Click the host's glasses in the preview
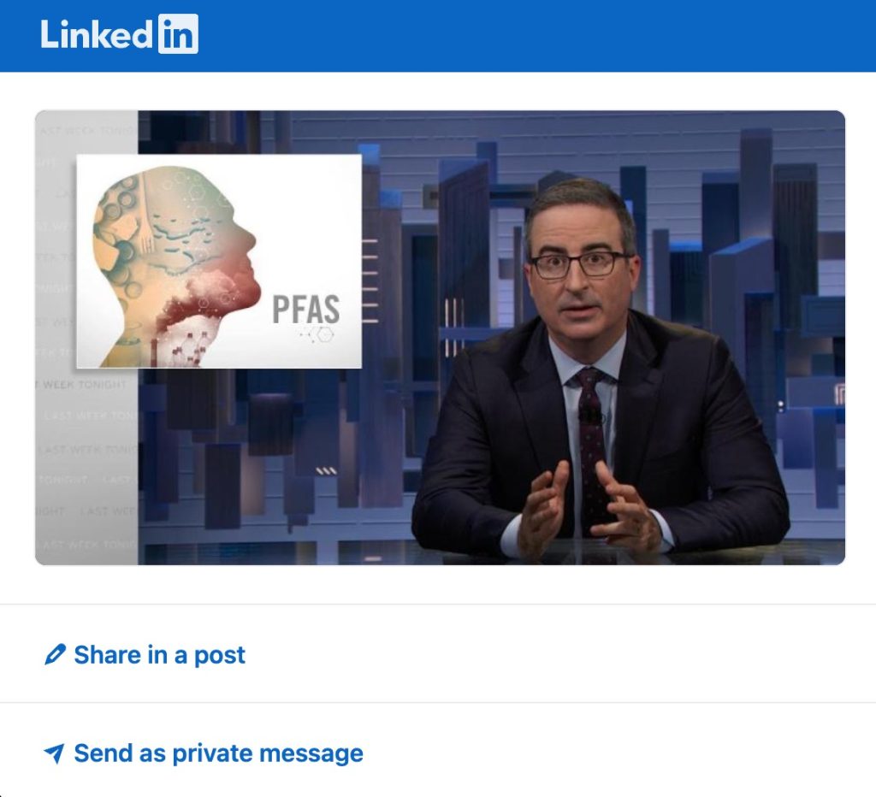This screenshot has height=797, width=876. point(579,264)
